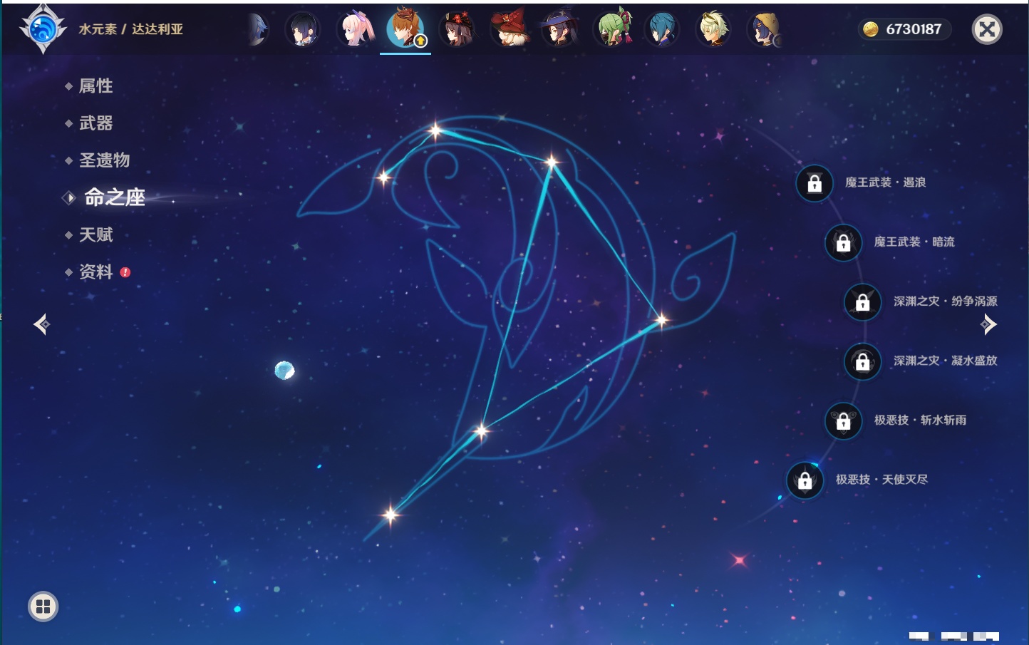Click the 水元素 / 达达利亚 title text

[130, 29]
